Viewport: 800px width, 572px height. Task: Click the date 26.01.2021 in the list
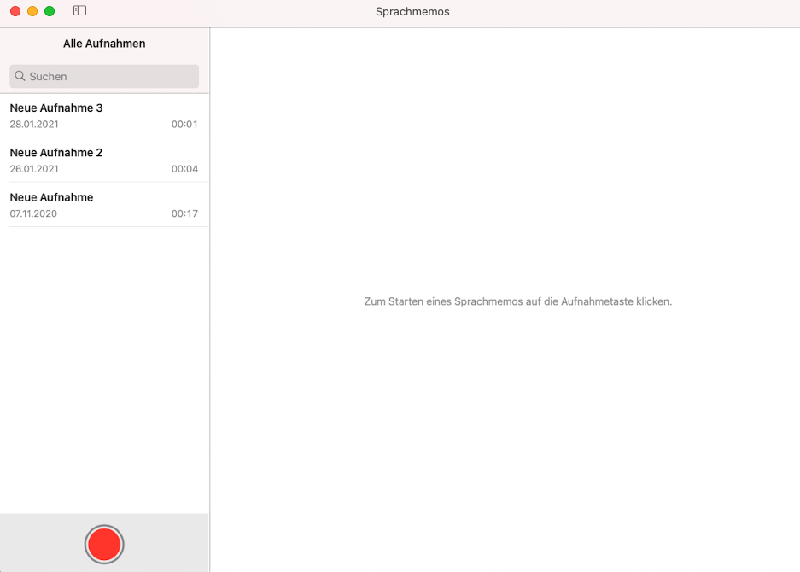click(34, 169)
